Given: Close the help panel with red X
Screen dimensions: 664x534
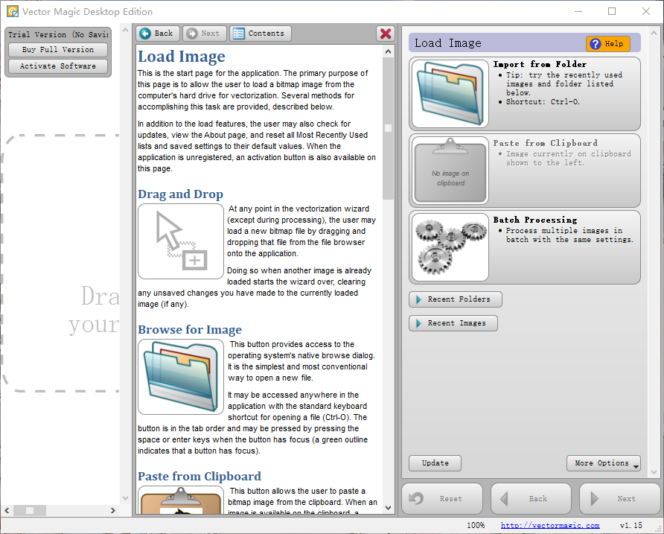Looking at the screenshot, I should pos(386,34).
